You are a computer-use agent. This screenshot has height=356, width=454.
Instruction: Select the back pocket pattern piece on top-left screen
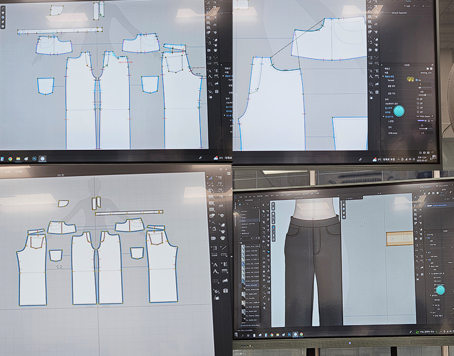[45, 85]
